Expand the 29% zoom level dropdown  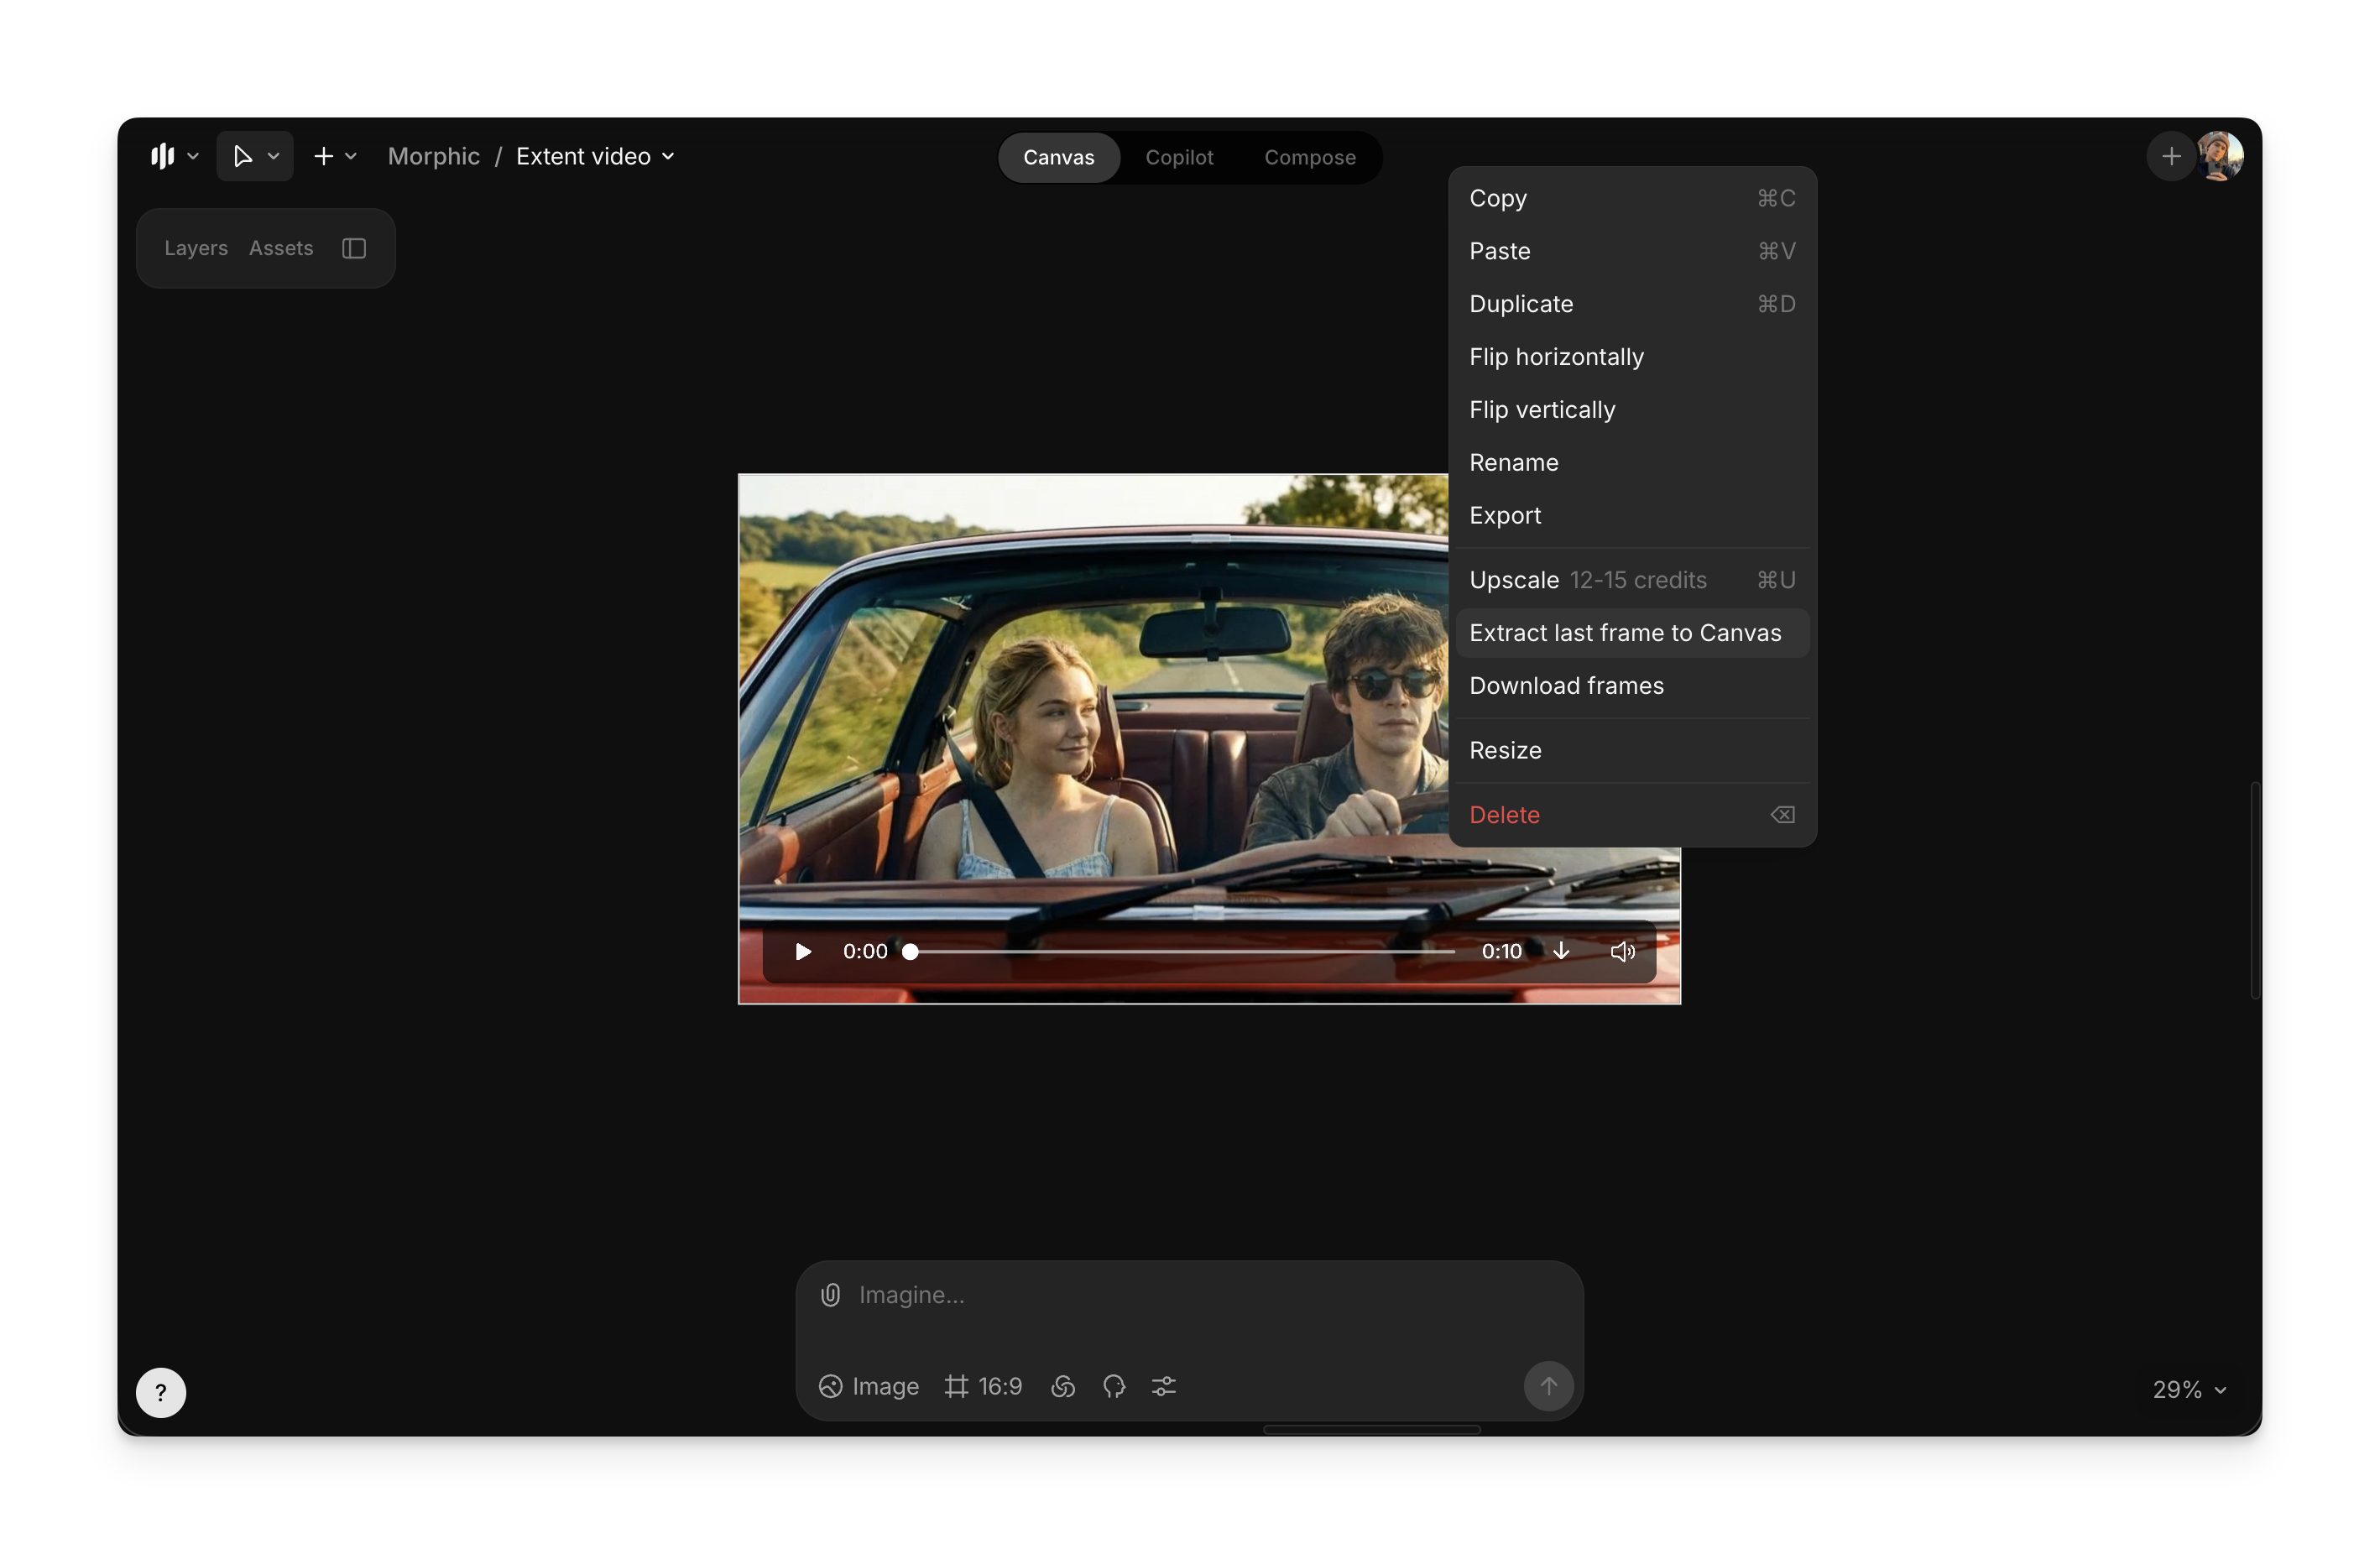click(x=2189, y=1389)
